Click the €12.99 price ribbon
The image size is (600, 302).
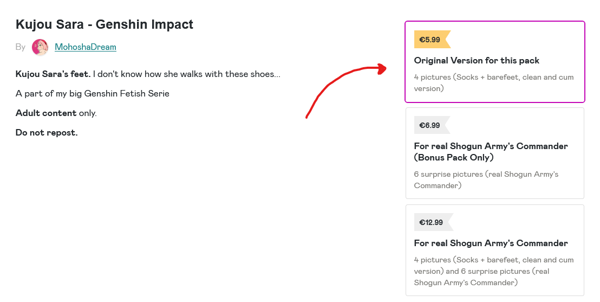pyautogui.click(x=432, y=222)
